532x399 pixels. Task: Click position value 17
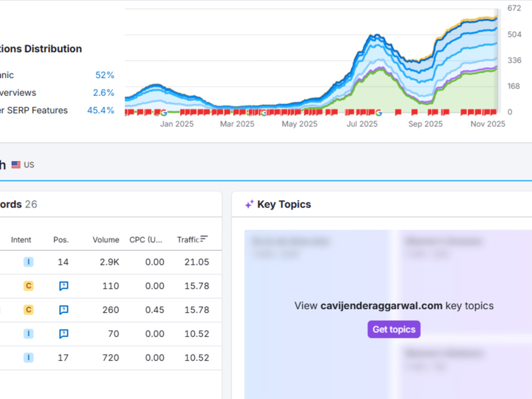point(63,358)
